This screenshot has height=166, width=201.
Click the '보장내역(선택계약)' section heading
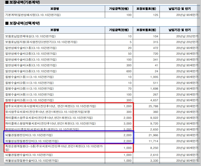point(23,23)
